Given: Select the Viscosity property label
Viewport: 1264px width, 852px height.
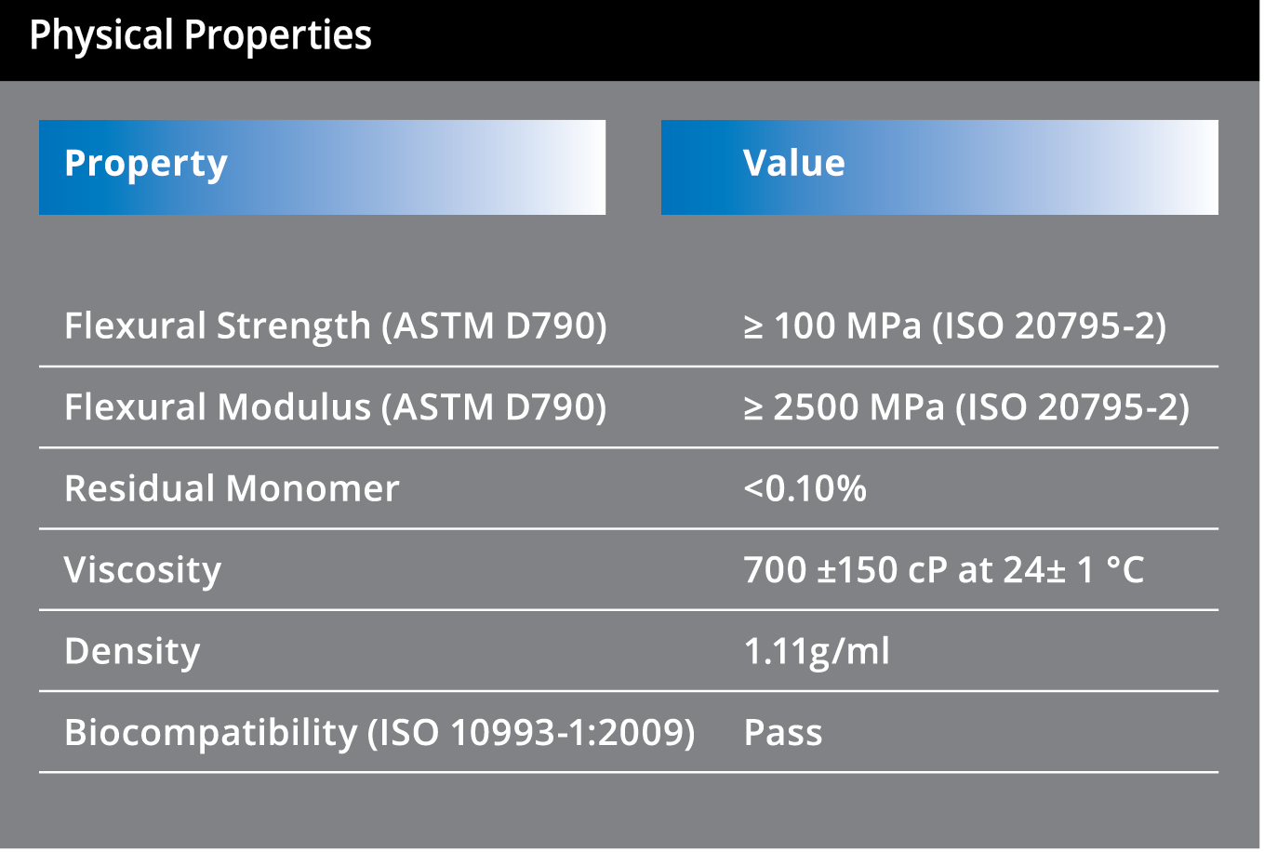Looking at the screenshot, I should click(x=142, y=570).
